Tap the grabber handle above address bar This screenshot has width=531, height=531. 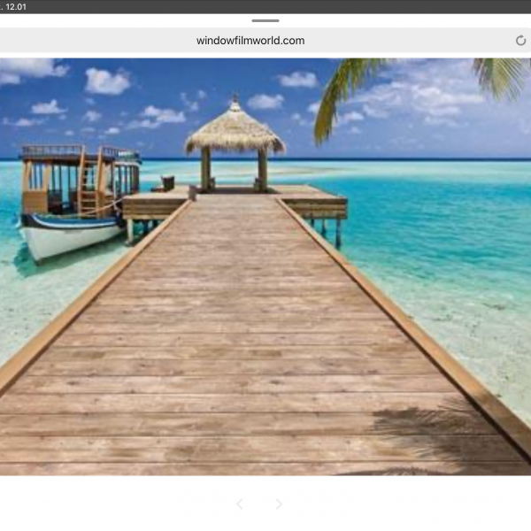coord(265,20)
